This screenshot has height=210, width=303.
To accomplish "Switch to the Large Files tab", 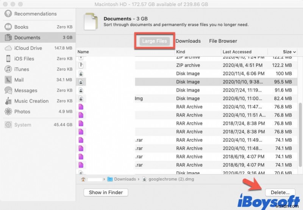I will click(155, 41).
